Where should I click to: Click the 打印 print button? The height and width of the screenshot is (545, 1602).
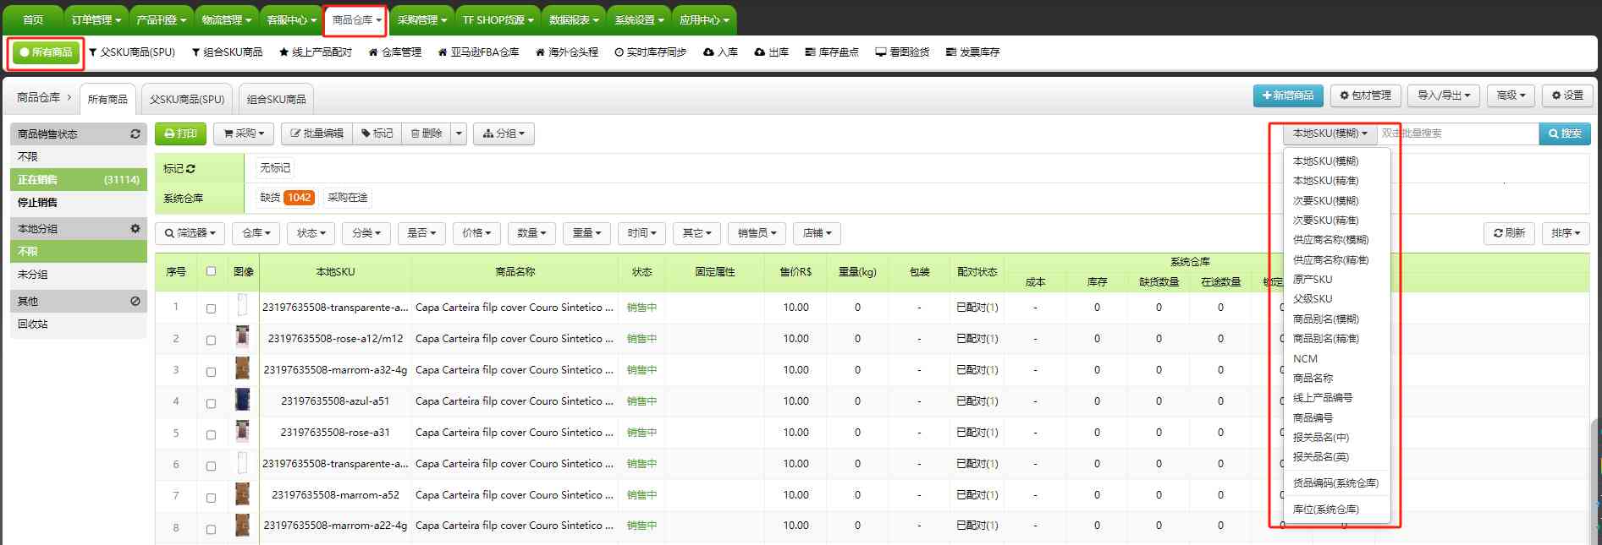tap(180, 134)
